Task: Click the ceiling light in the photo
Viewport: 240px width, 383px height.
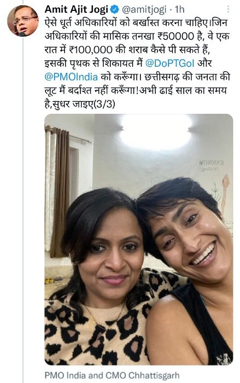Action: [155, 132]
